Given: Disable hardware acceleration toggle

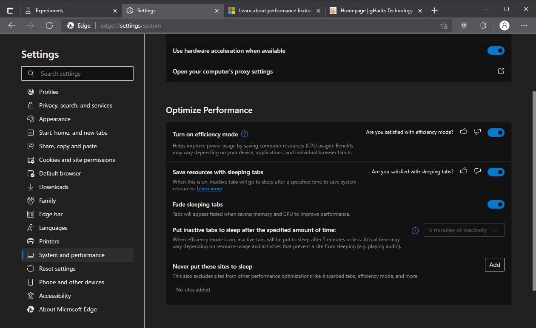Looking at the screenshot, I should pyautogui.click(x=496, y=51).
